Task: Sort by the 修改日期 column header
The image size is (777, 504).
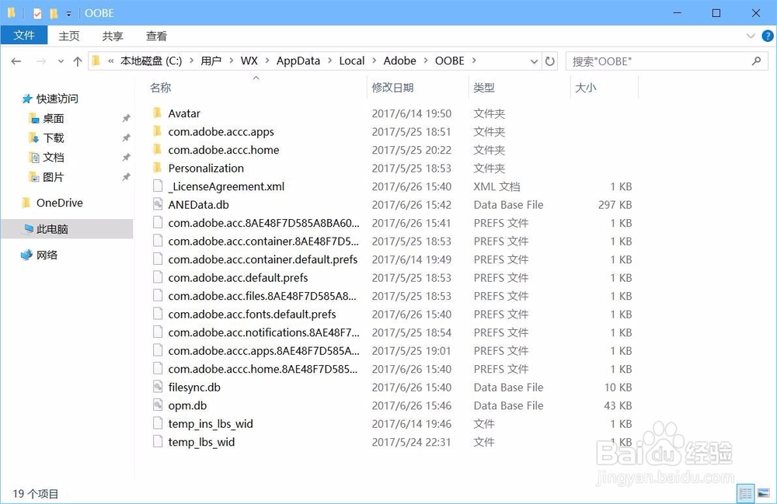Action: (392, 88)
